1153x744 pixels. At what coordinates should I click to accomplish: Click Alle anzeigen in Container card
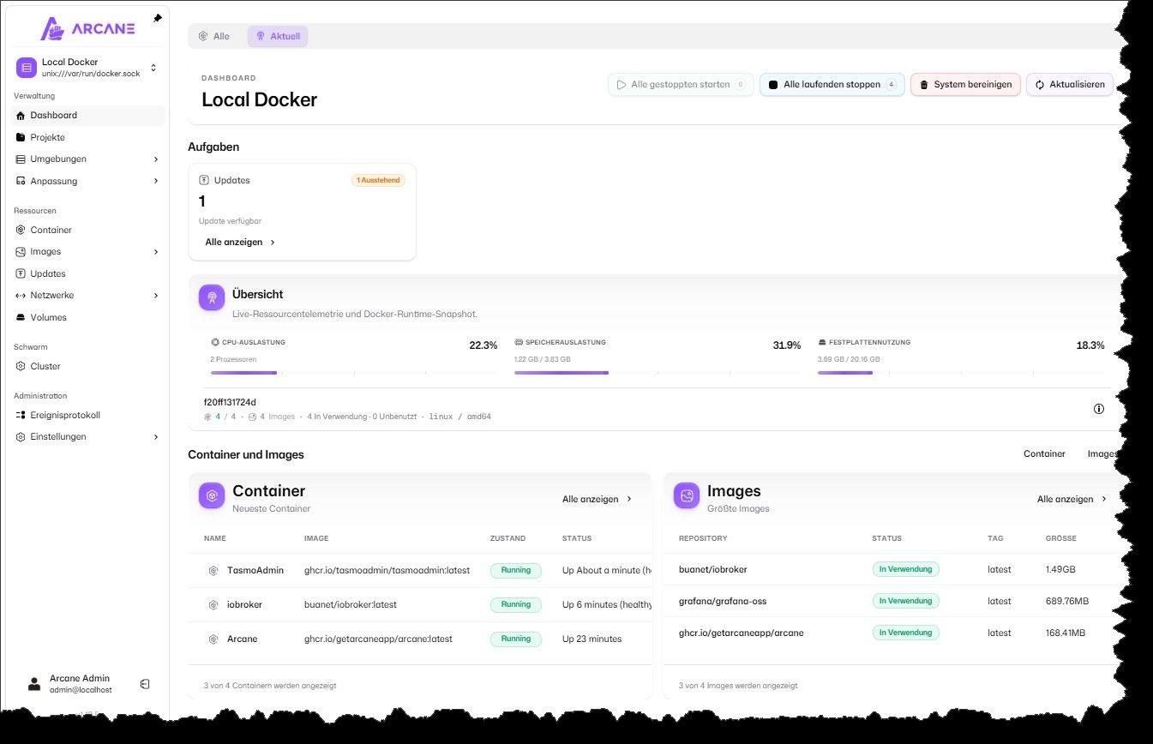pos(598,499)
